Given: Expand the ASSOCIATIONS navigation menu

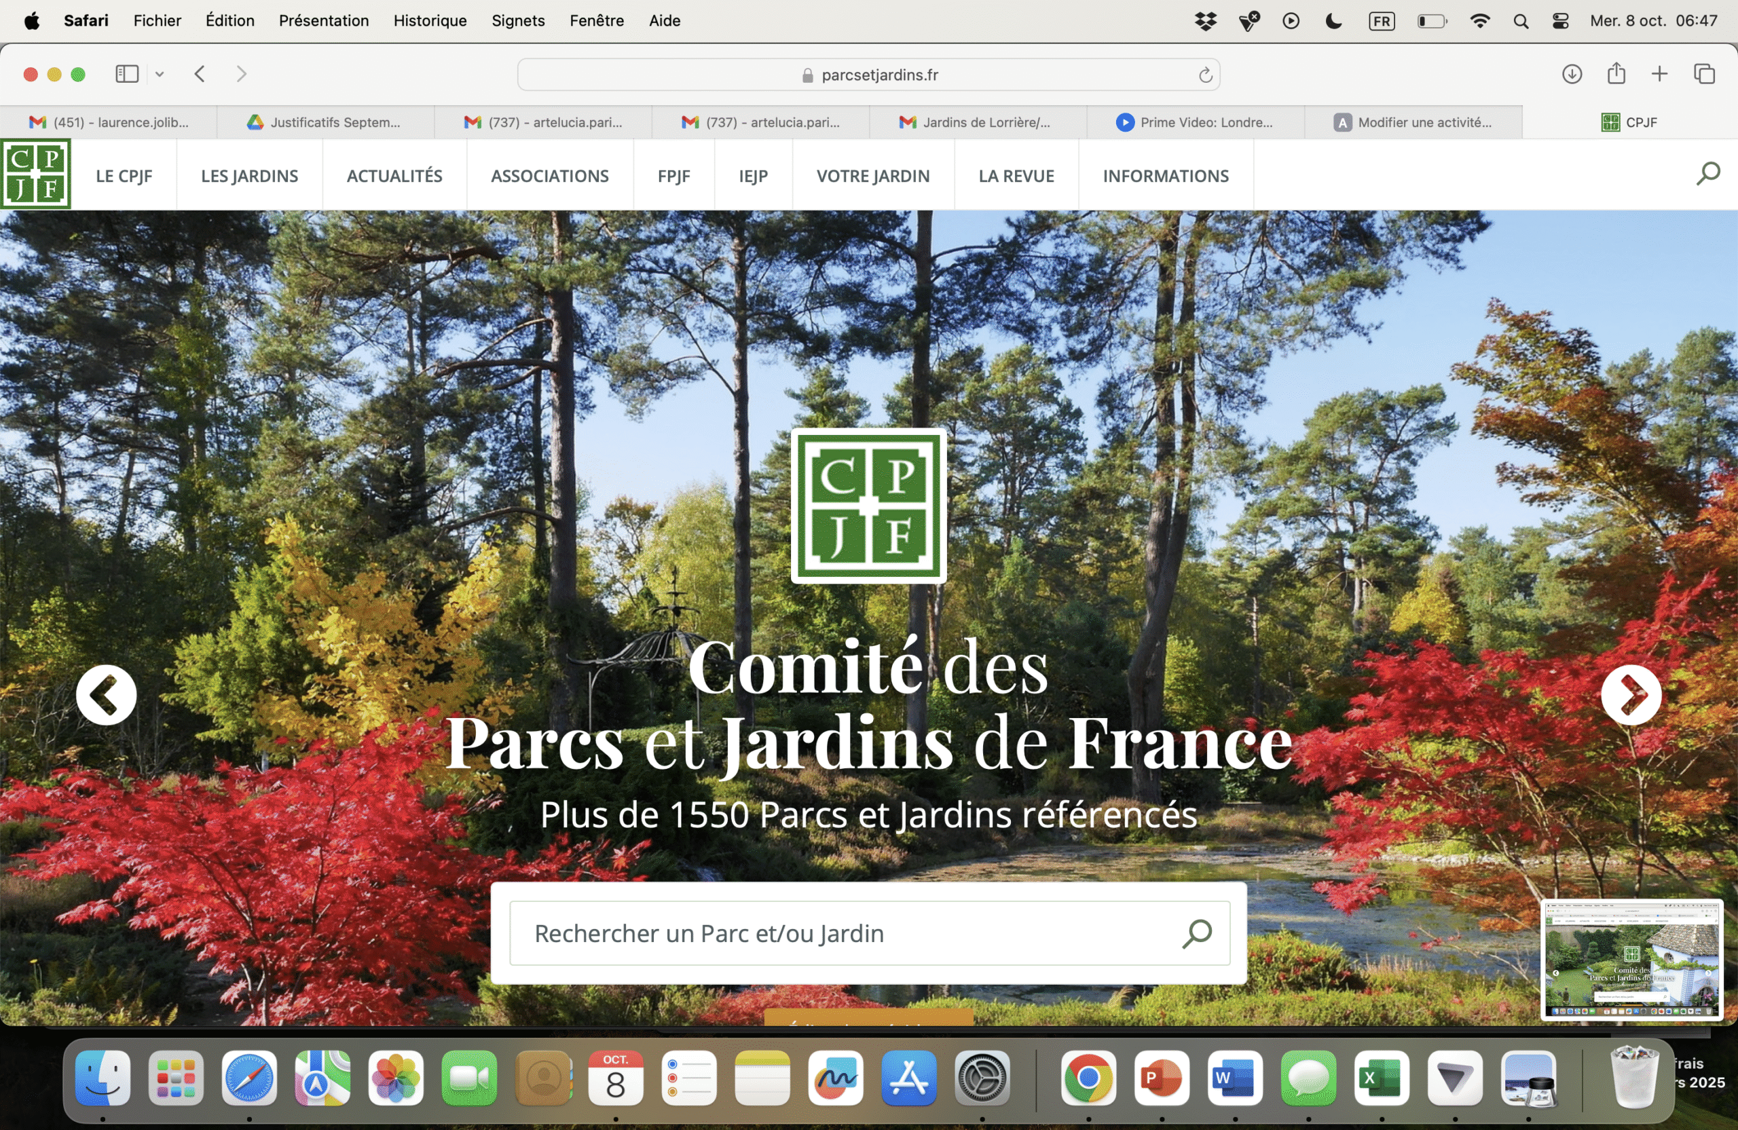Looking at the screenshot, I should point(549,176).
